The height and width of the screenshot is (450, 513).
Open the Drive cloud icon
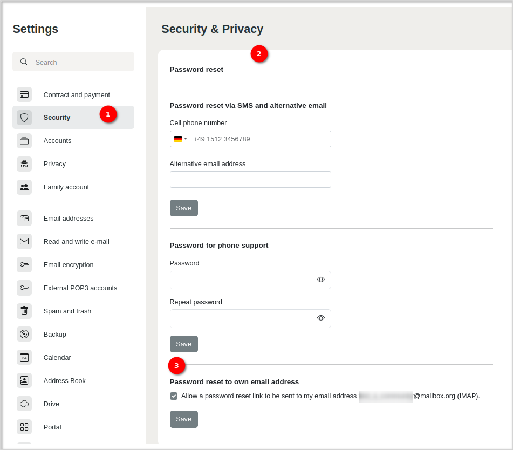point(24,404)
